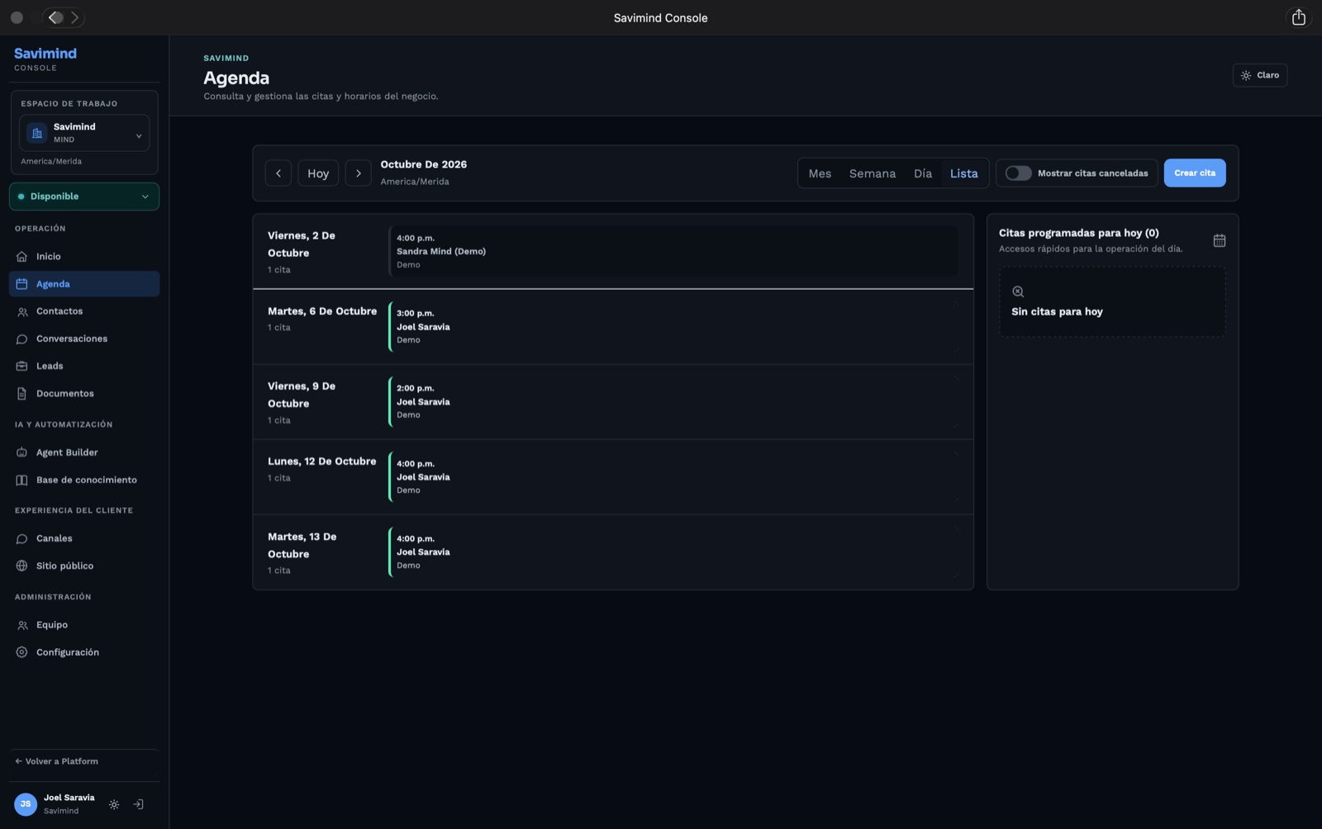Open the 2:00 p.m. Joel Saravia appointment

tap(673, 401)
